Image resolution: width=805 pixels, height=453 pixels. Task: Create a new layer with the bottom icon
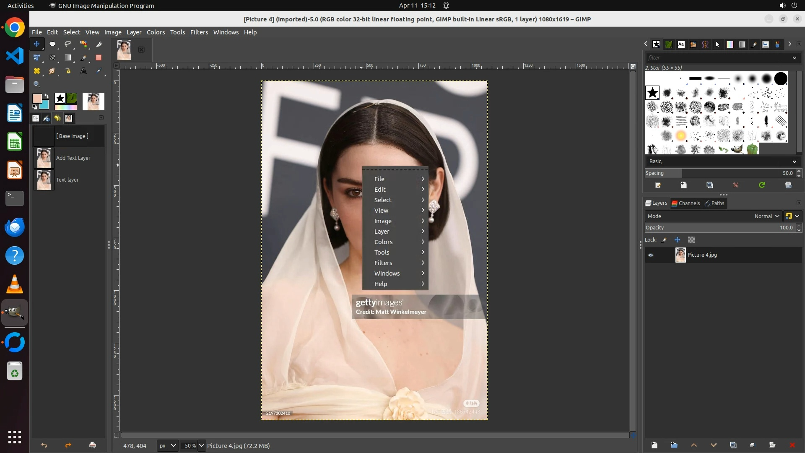654,445
